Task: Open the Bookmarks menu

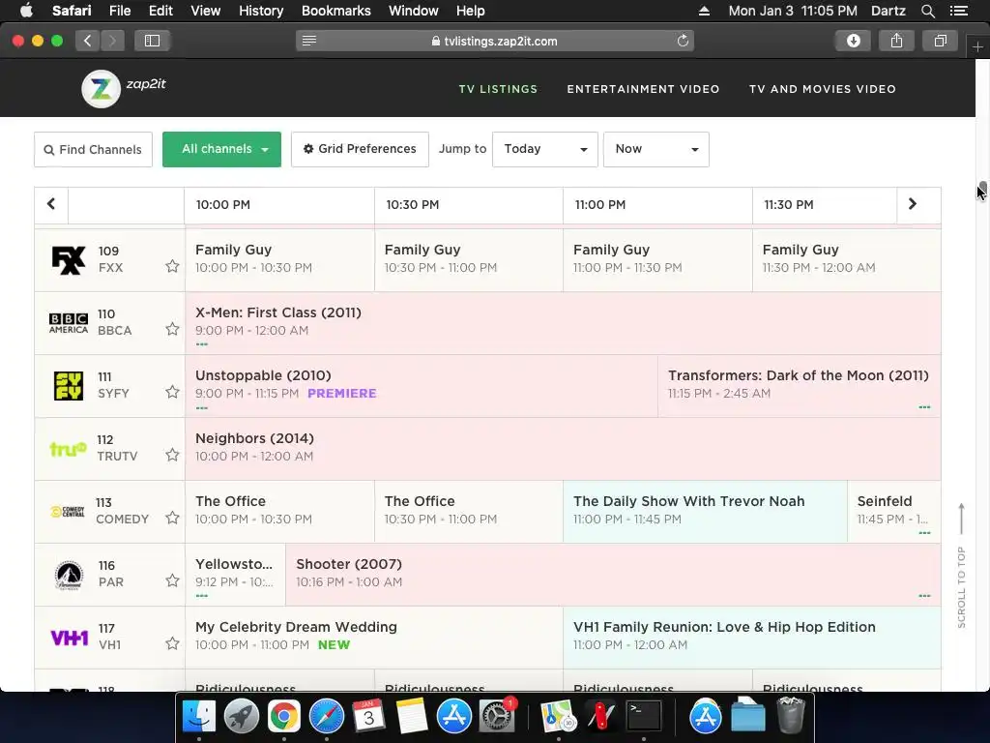Action: coord(335,11)
